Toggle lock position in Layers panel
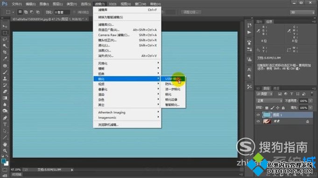Image resolution: width=318 pixels, height=178 pixels. pos(278,108)
